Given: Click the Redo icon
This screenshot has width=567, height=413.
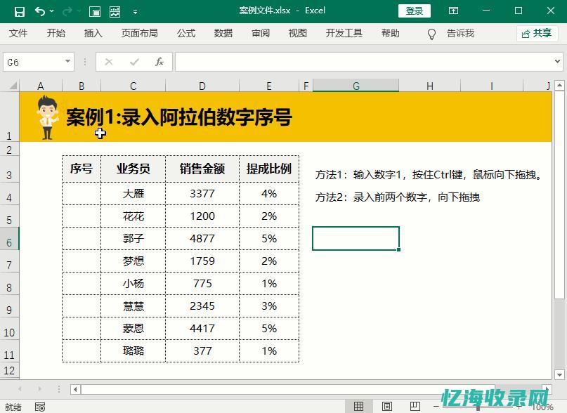Looking at the screenshot, I should 68,11.
